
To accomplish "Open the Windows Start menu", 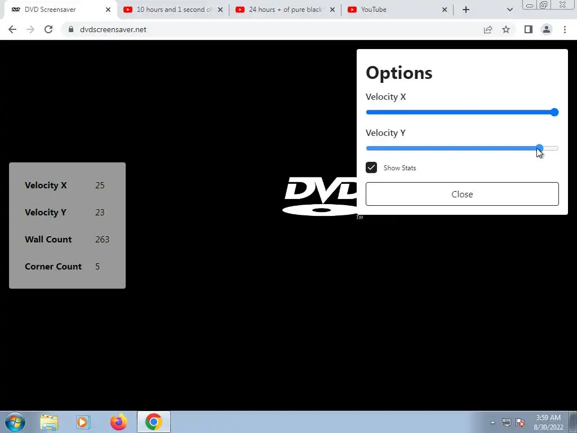I will [x=15, y=422].
